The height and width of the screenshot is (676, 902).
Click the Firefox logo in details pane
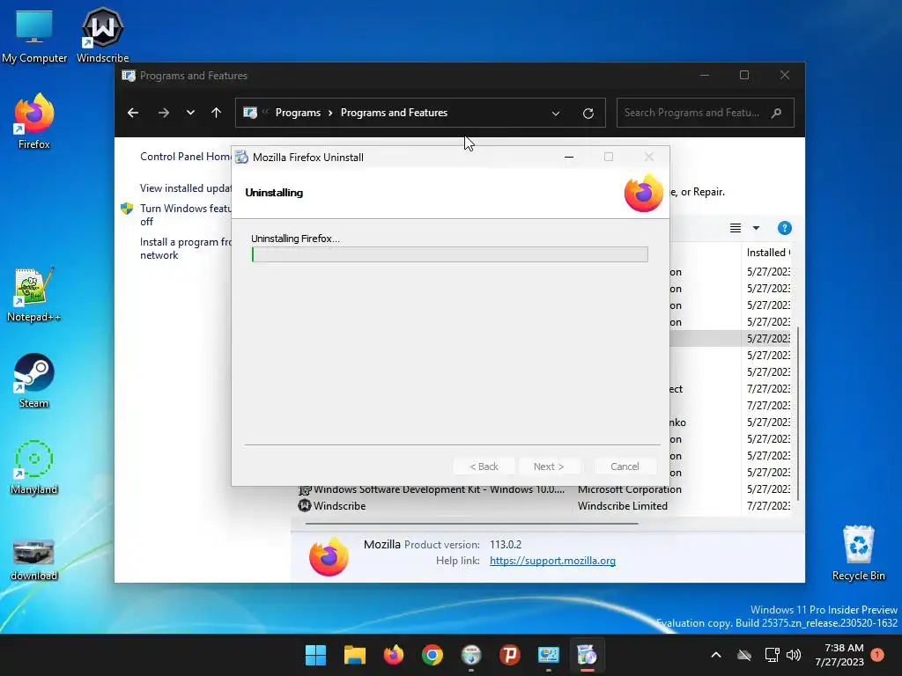pos(329,556)
